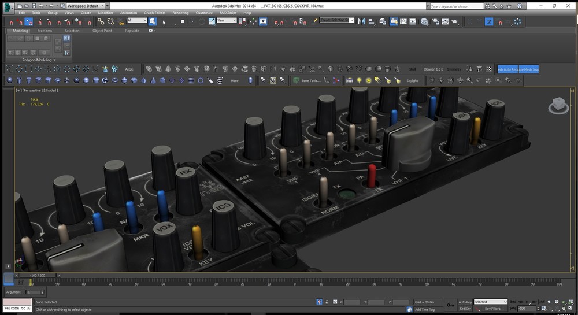Open the Modifiers menu
Viewport: 578px width, 315px height.
pos(106,12)
